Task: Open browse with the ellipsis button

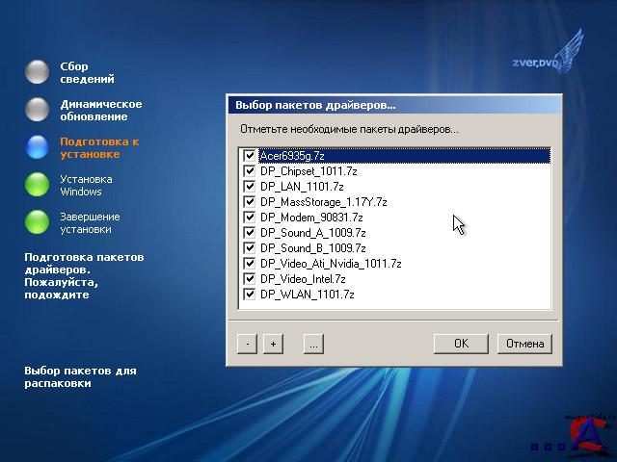Action: pyautogui.click(x=312, y=344)
